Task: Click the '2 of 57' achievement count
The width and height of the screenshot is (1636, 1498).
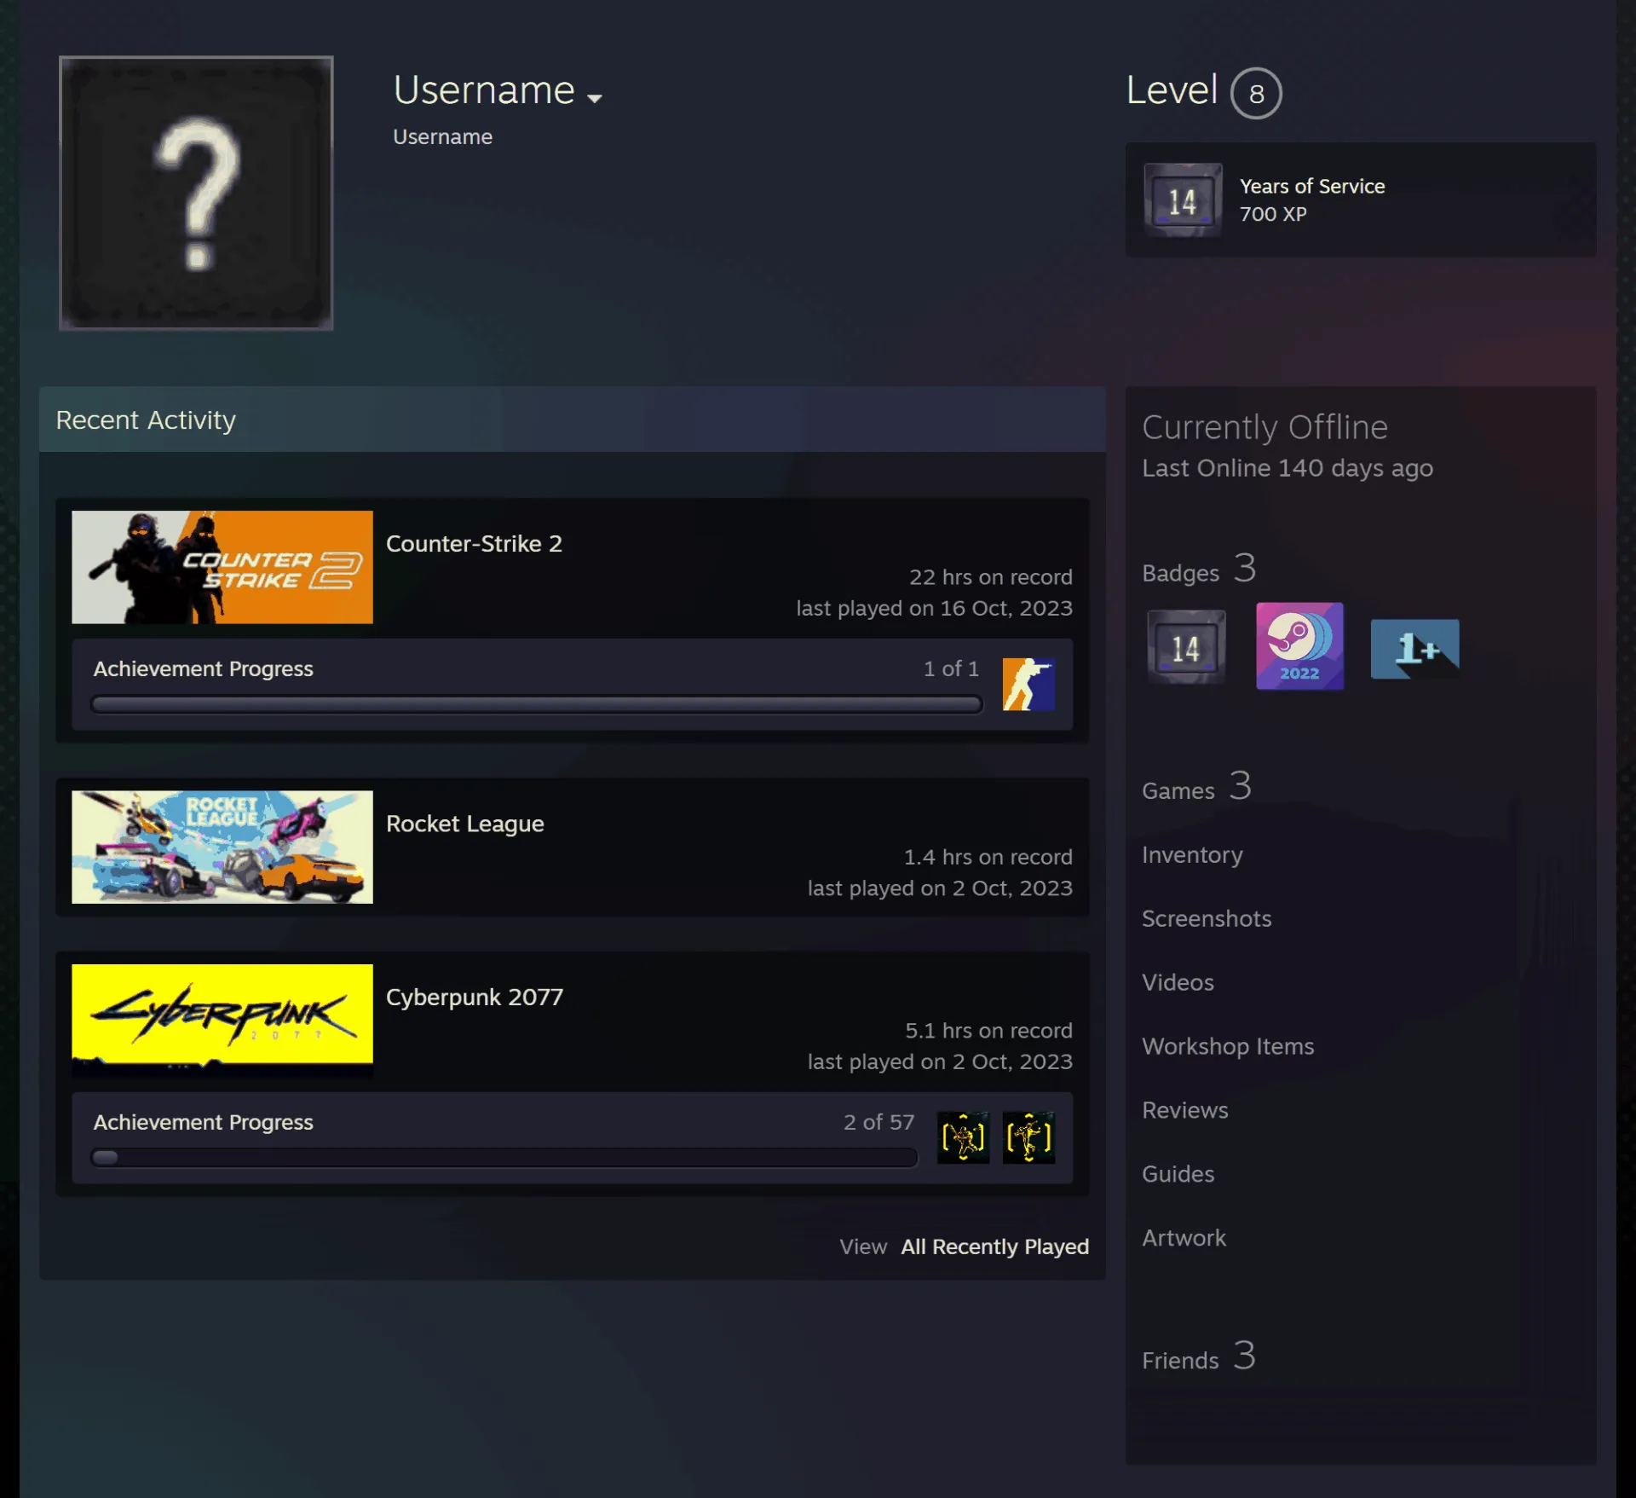Action: point(878,1122)
